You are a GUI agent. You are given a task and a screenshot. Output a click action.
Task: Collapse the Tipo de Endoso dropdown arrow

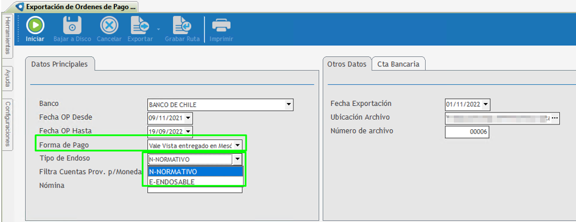coord(238,159)
